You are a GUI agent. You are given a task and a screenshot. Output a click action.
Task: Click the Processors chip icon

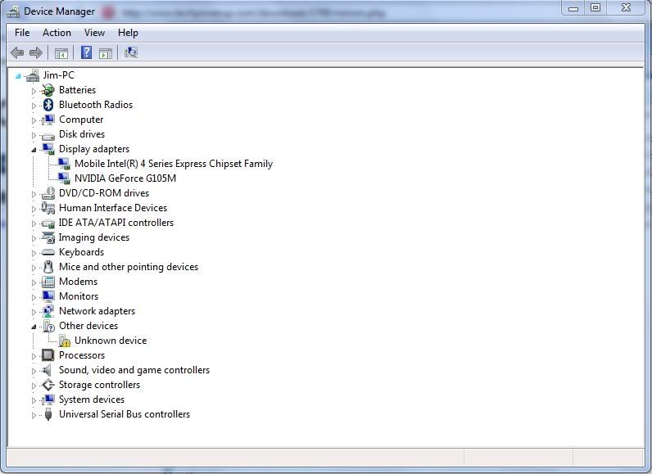tap(48, 355)
